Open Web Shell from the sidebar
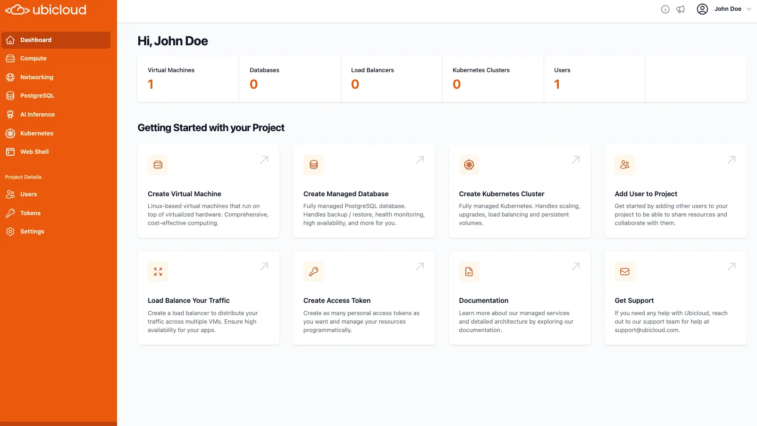 pyautogui.click(x=34, y=152)
